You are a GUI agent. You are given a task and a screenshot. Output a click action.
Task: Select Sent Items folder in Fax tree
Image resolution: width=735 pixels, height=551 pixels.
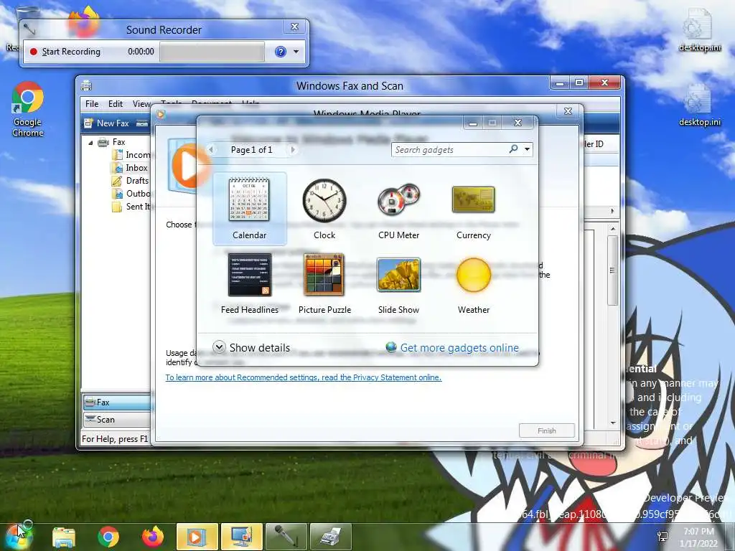point(131,207)
